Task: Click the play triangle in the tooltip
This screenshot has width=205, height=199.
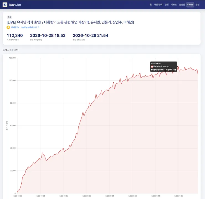Action: pos(152,70)
